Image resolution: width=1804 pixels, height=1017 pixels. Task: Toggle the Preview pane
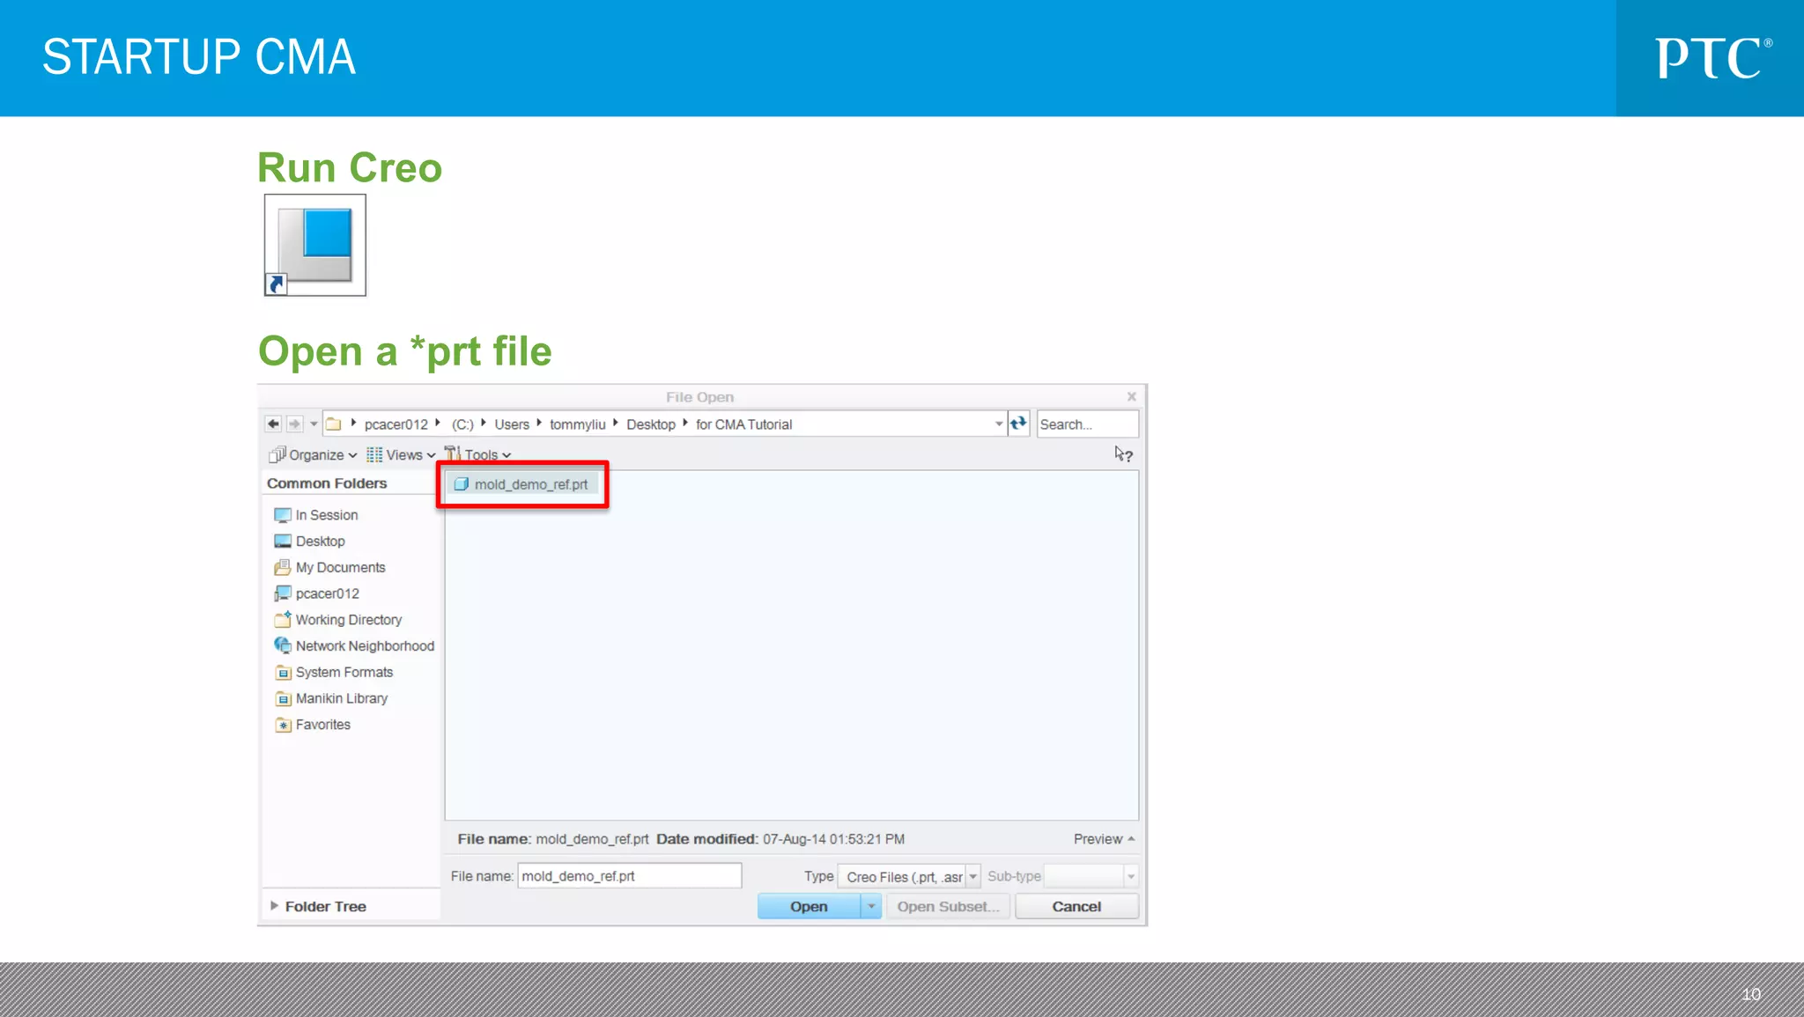click(1104, 839)
